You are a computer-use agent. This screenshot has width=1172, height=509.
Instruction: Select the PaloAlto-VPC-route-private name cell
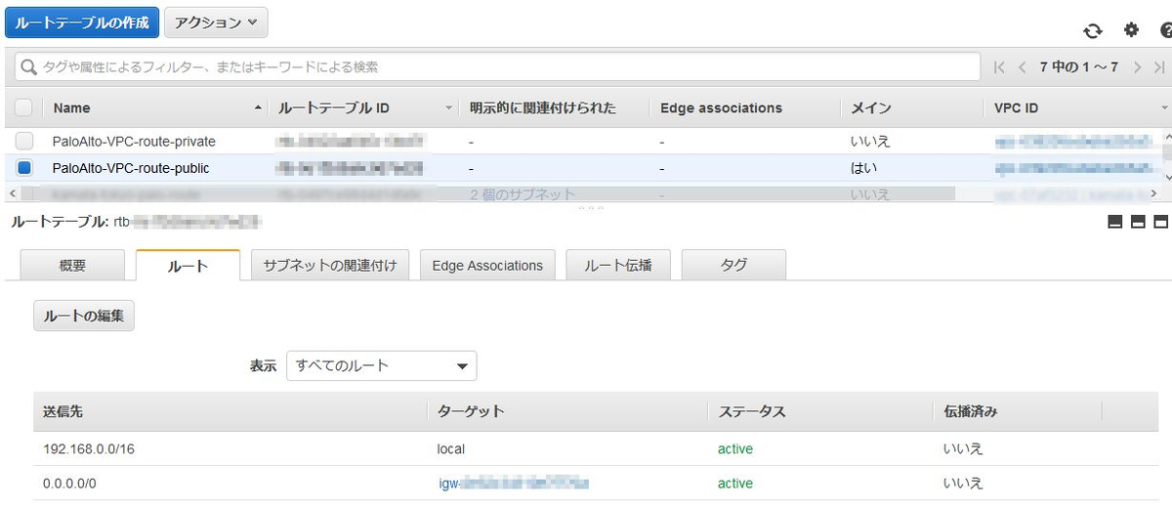click(134, 141)
